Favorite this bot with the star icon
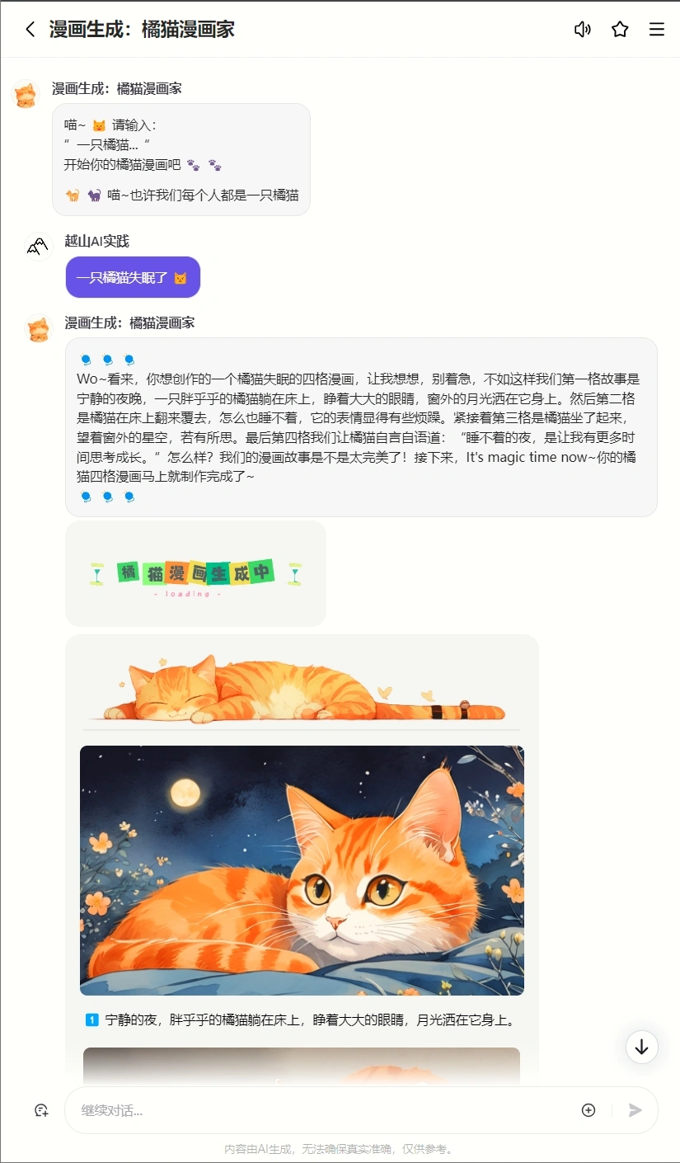680x1163 pixels. [x=620, y=30]
